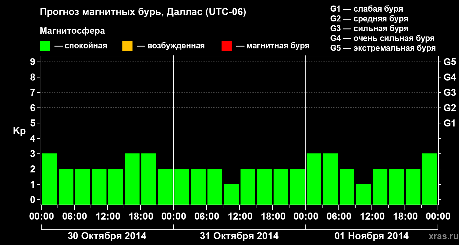Image resolution: width=459 pixels, height=245 pixels.
Task: Click the last bar of 01 Ноября ending at 00:00
Action: (x=430, y=179)
